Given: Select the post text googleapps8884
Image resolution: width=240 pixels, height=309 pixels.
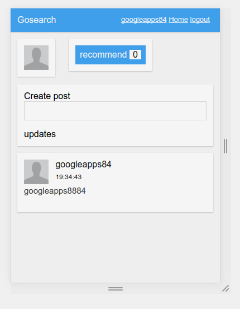Looking at the screenshot, I should pyautogui.click(x=55, y=191).
